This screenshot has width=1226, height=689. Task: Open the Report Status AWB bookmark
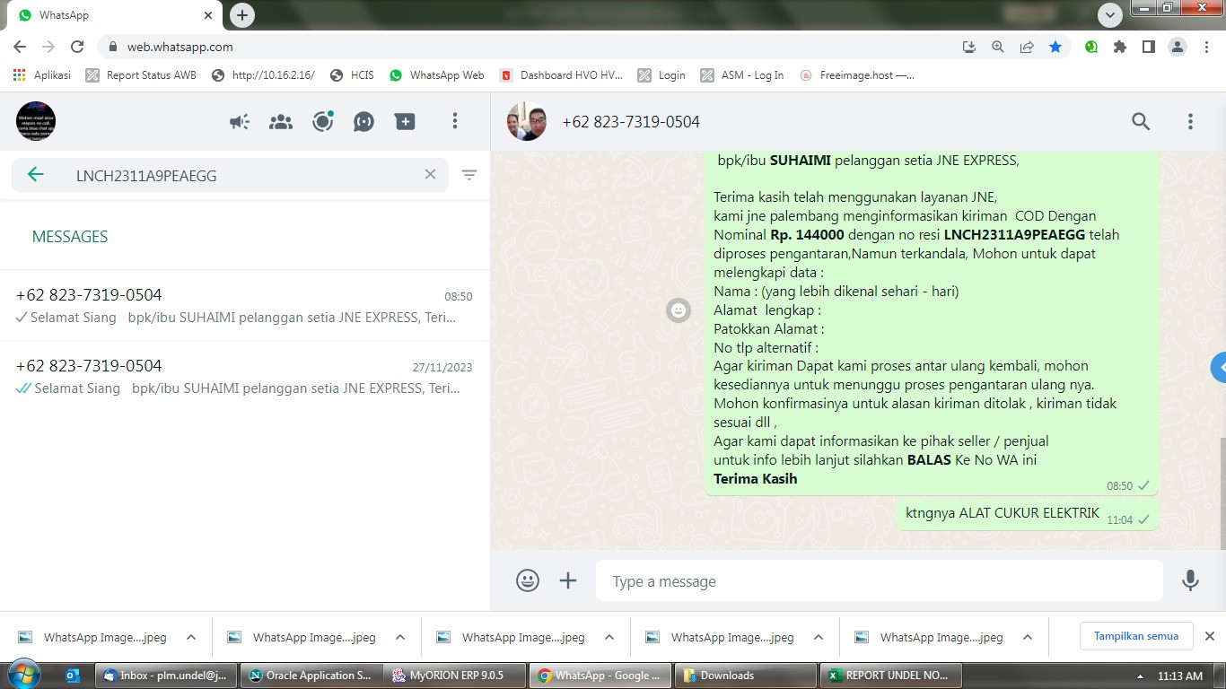(x=141, y=75)
